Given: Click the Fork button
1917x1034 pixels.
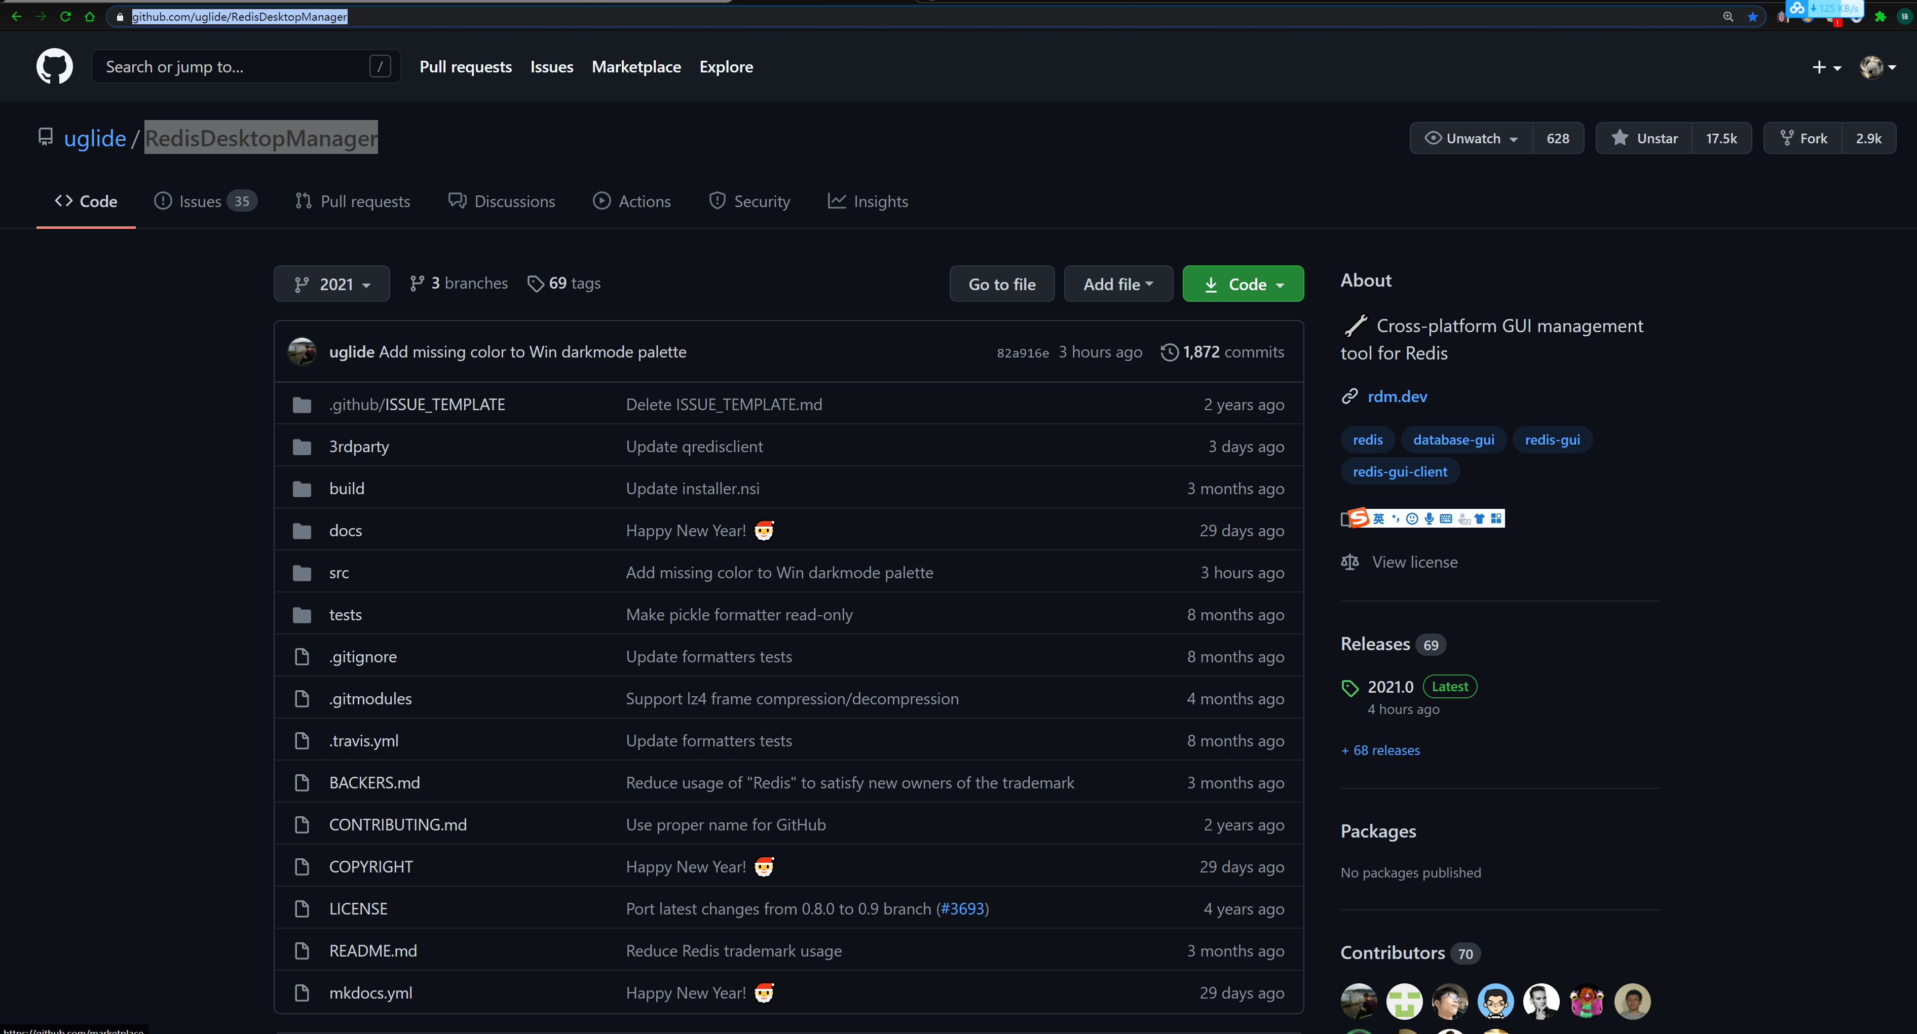Looking at the screenshot, I should coord(1803,138).
